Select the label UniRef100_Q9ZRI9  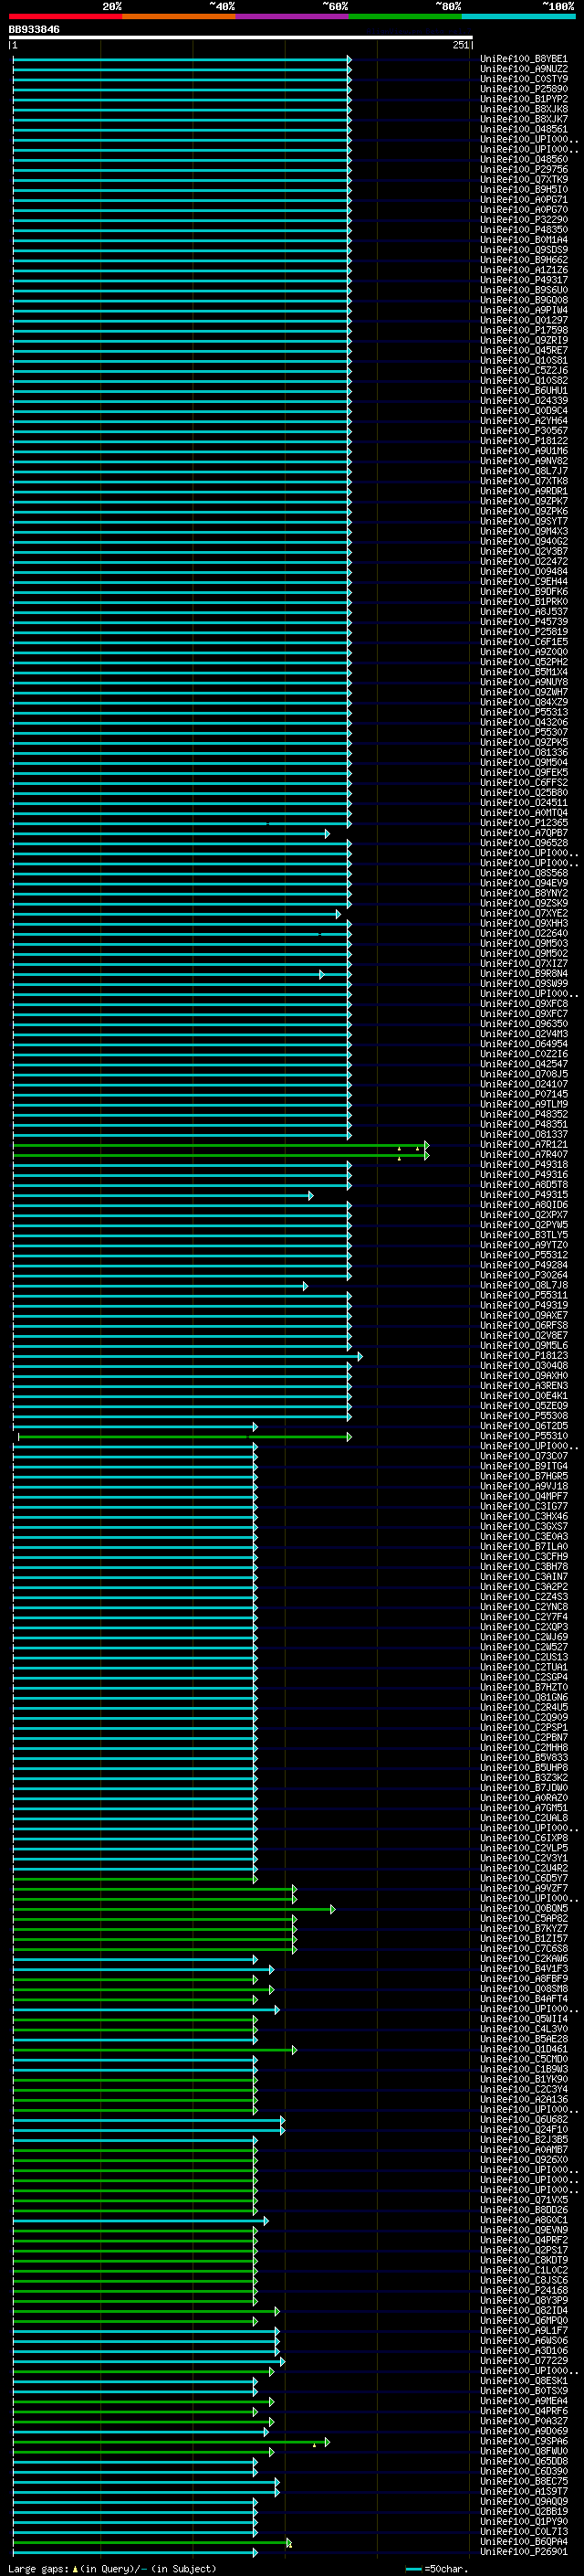pos(524,340)
